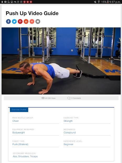
Task: Share on Facebook via the round icon
Action: [x=8, y=22]
